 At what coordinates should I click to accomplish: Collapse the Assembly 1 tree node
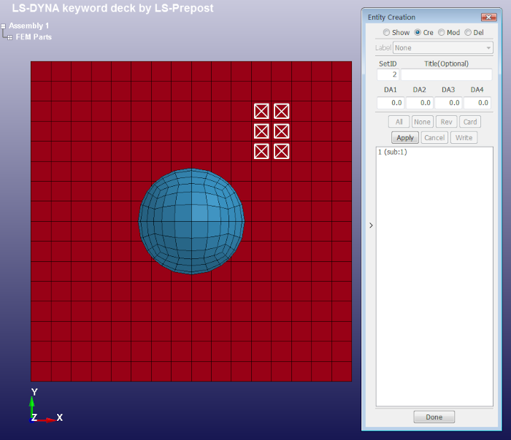click(4, 26)
